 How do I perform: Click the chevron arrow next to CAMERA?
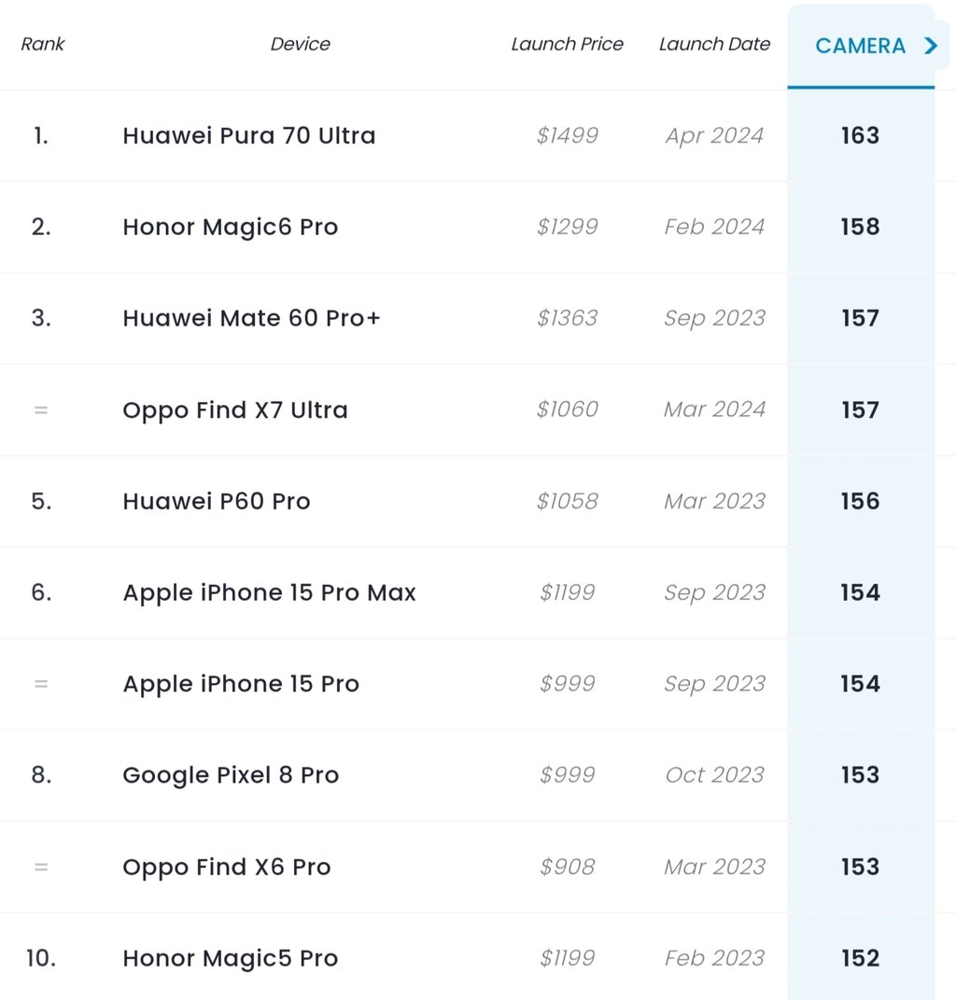[931, 46]
